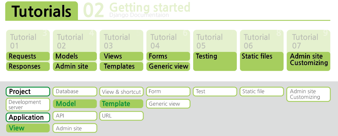The height and width of the screenshot is (136, 338).
Task: Click the Requests label under Tutorial 01
Action: click(28, 56)
